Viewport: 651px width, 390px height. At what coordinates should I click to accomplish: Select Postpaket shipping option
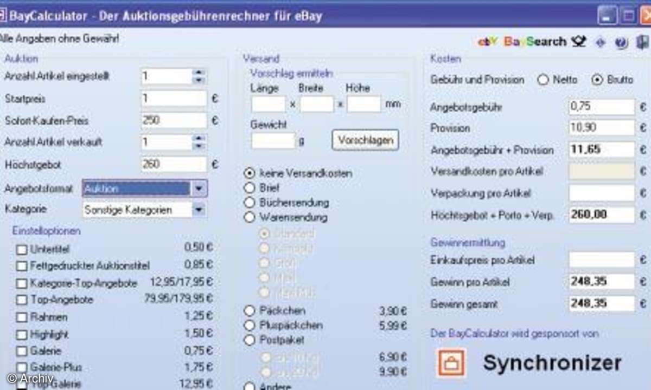(250, 340)
